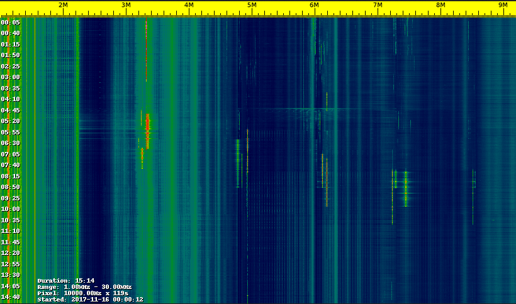Select the 8M frequency marker
516x304 pixels.
tap(440, 5)
